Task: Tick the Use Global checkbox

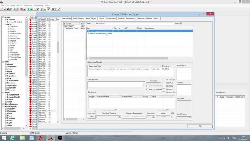Action: click(x=168, y=110)
